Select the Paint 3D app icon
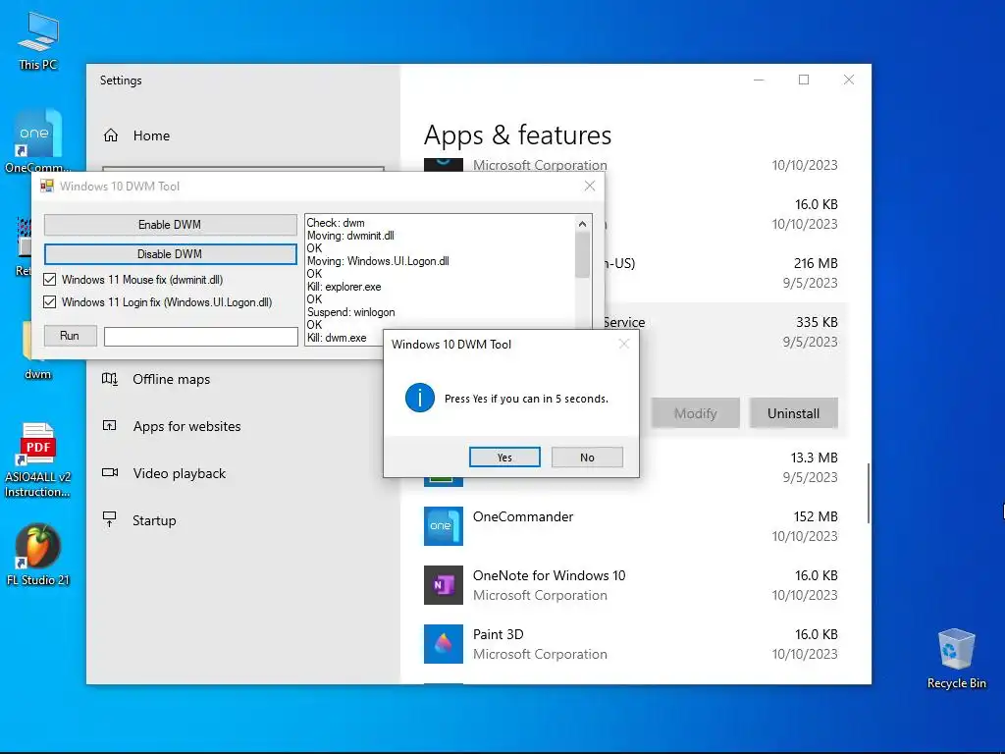The image size is (1005, 754). 443,644
